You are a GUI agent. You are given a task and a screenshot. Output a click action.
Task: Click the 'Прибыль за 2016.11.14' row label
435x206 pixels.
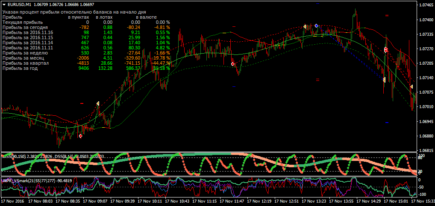click(28, 43)
